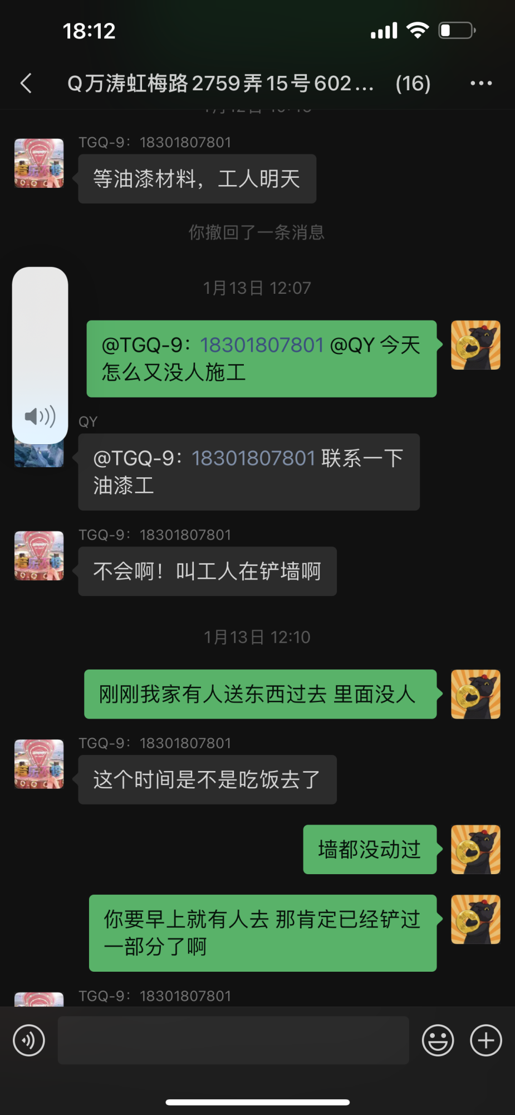
Task: Open the three-dot chat info menu
Action: click(481, 84)
